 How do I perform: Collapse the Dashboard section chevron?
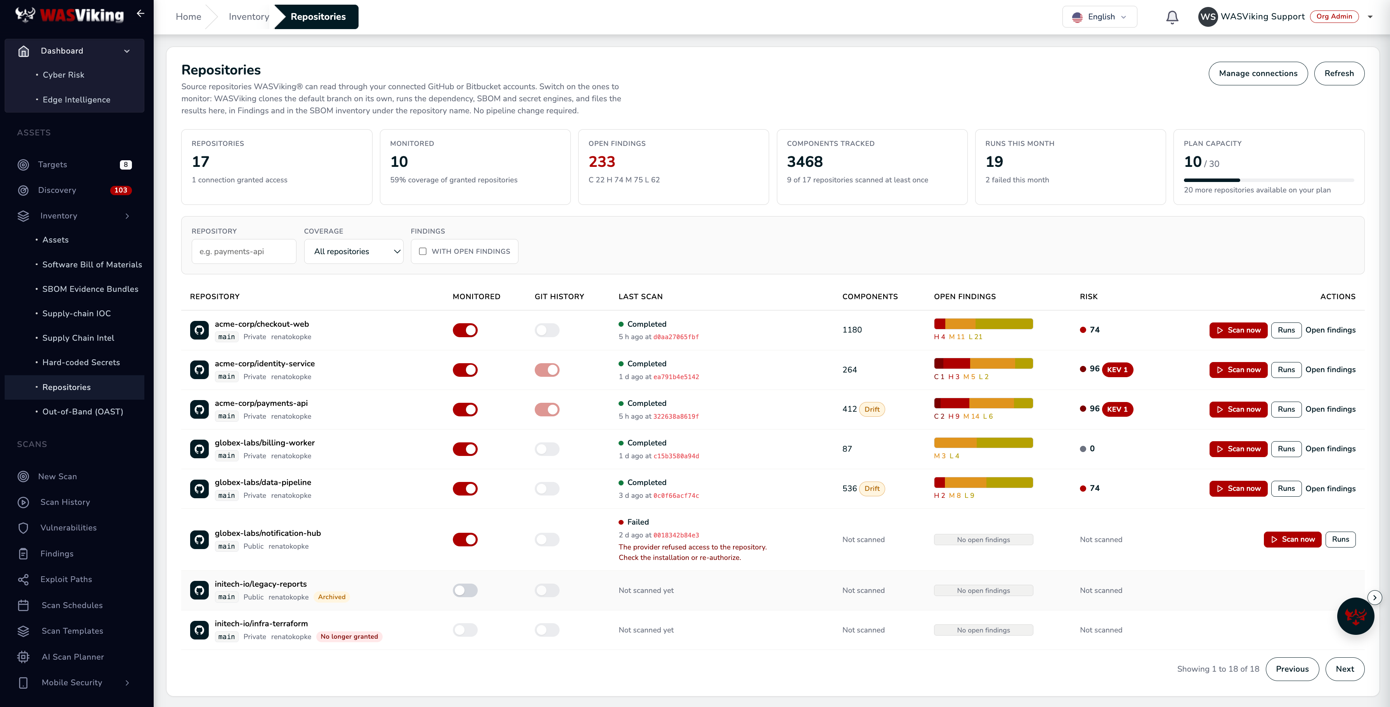[127, 51]
